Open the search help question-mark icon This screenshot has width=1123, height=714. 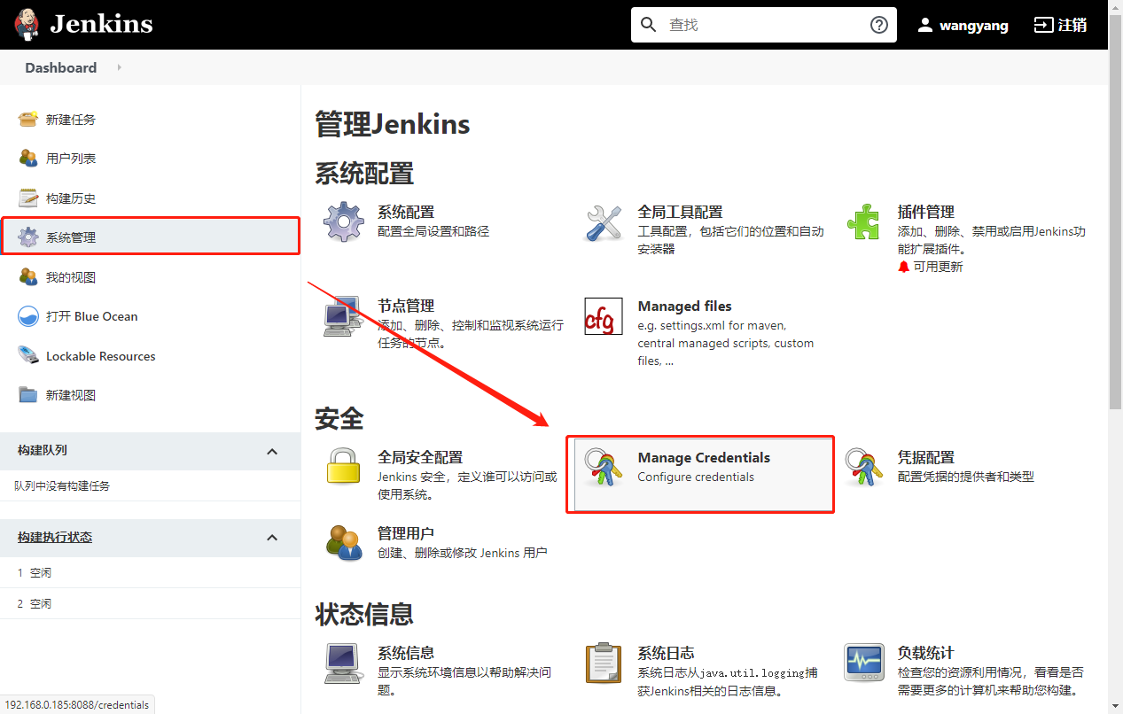(878, 25)
